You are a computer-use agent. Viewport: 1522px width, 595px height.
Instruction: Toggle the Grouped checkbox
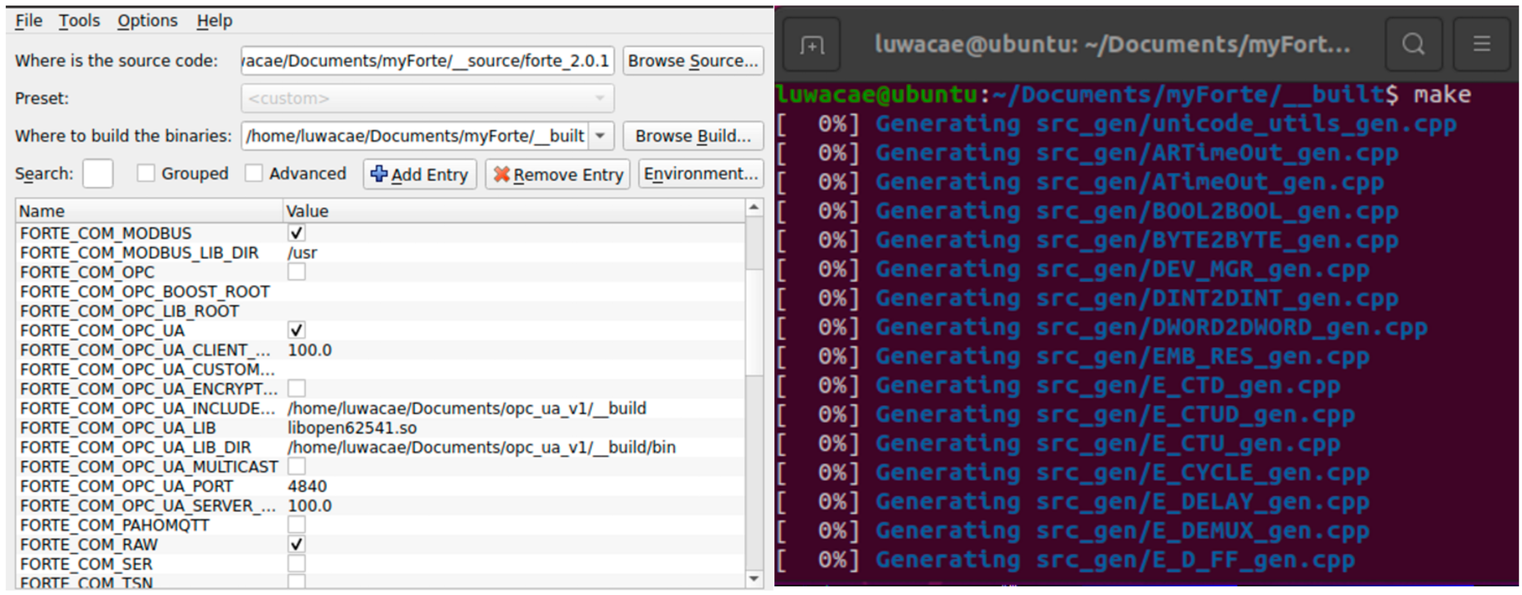click(145, 174)
